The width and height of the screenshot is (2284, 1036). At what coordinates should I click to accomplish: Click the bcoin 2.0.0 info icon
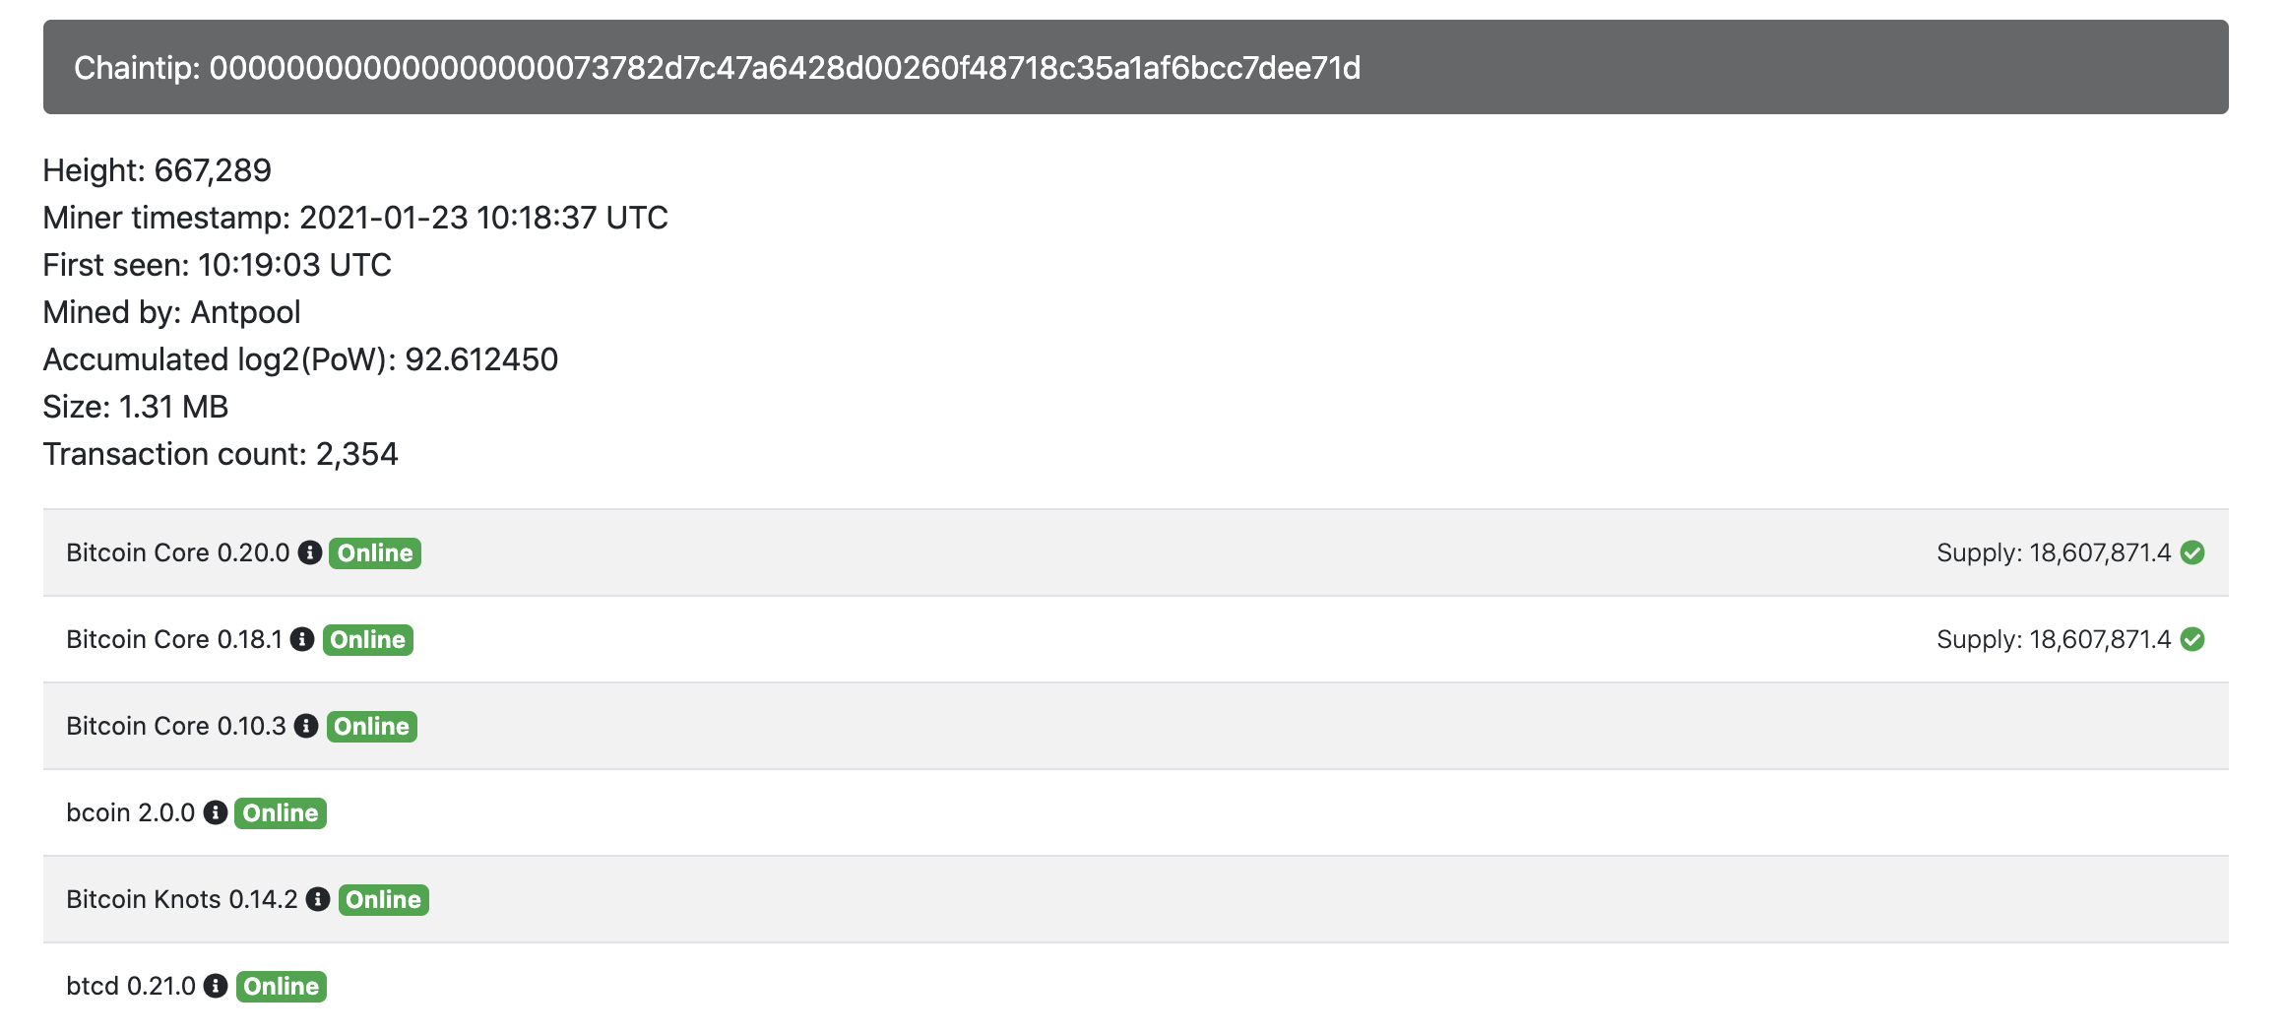pos(216,812)
